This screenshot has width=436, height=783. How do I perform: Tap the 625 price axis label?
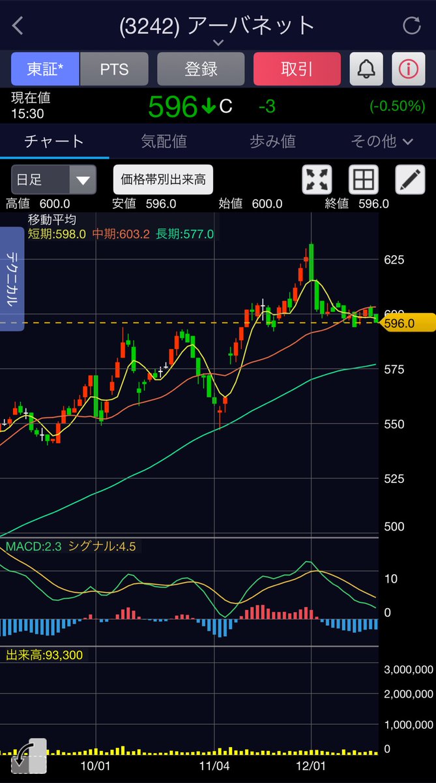[x=394, y=260]
